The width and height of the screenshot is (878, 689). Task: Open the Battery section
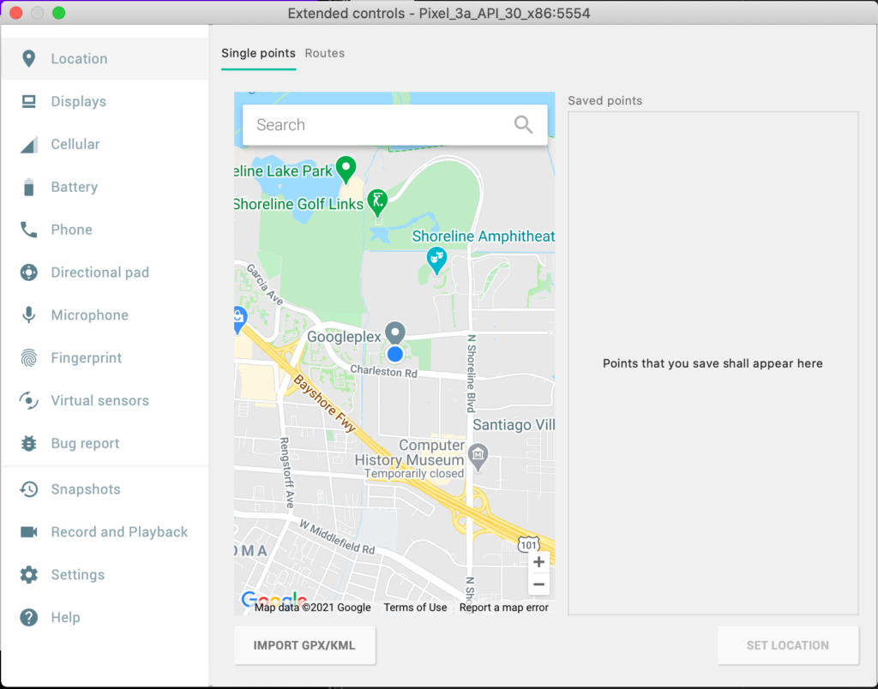75,187
